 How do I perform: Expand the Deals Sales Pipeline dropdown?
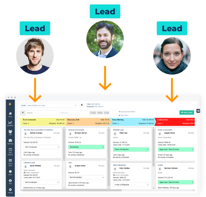click(48, 105)
